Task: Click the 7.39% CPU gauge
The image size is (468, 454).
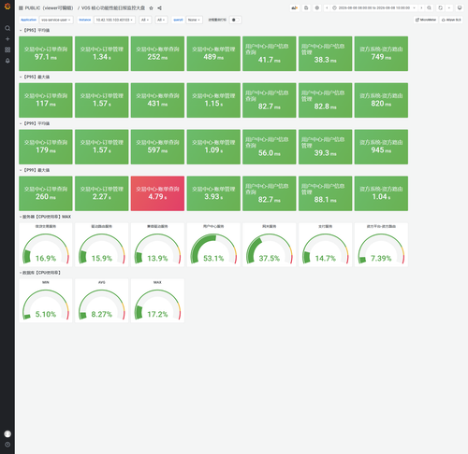Action: pos(381,245)
